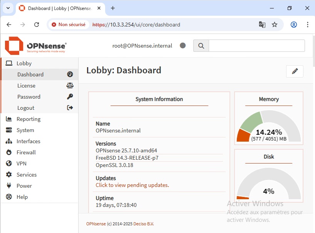Open the browser profile icon
Image resolution: width=315 pixels, height=233 pixels.
click(294, 25)
